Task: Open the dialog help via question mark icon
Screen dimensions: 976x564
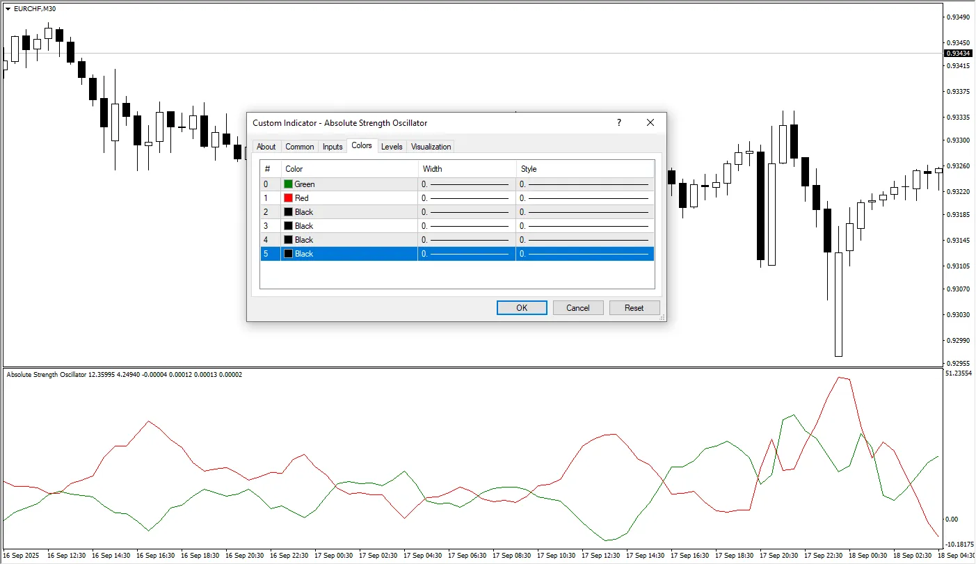Action: [618, 122]
